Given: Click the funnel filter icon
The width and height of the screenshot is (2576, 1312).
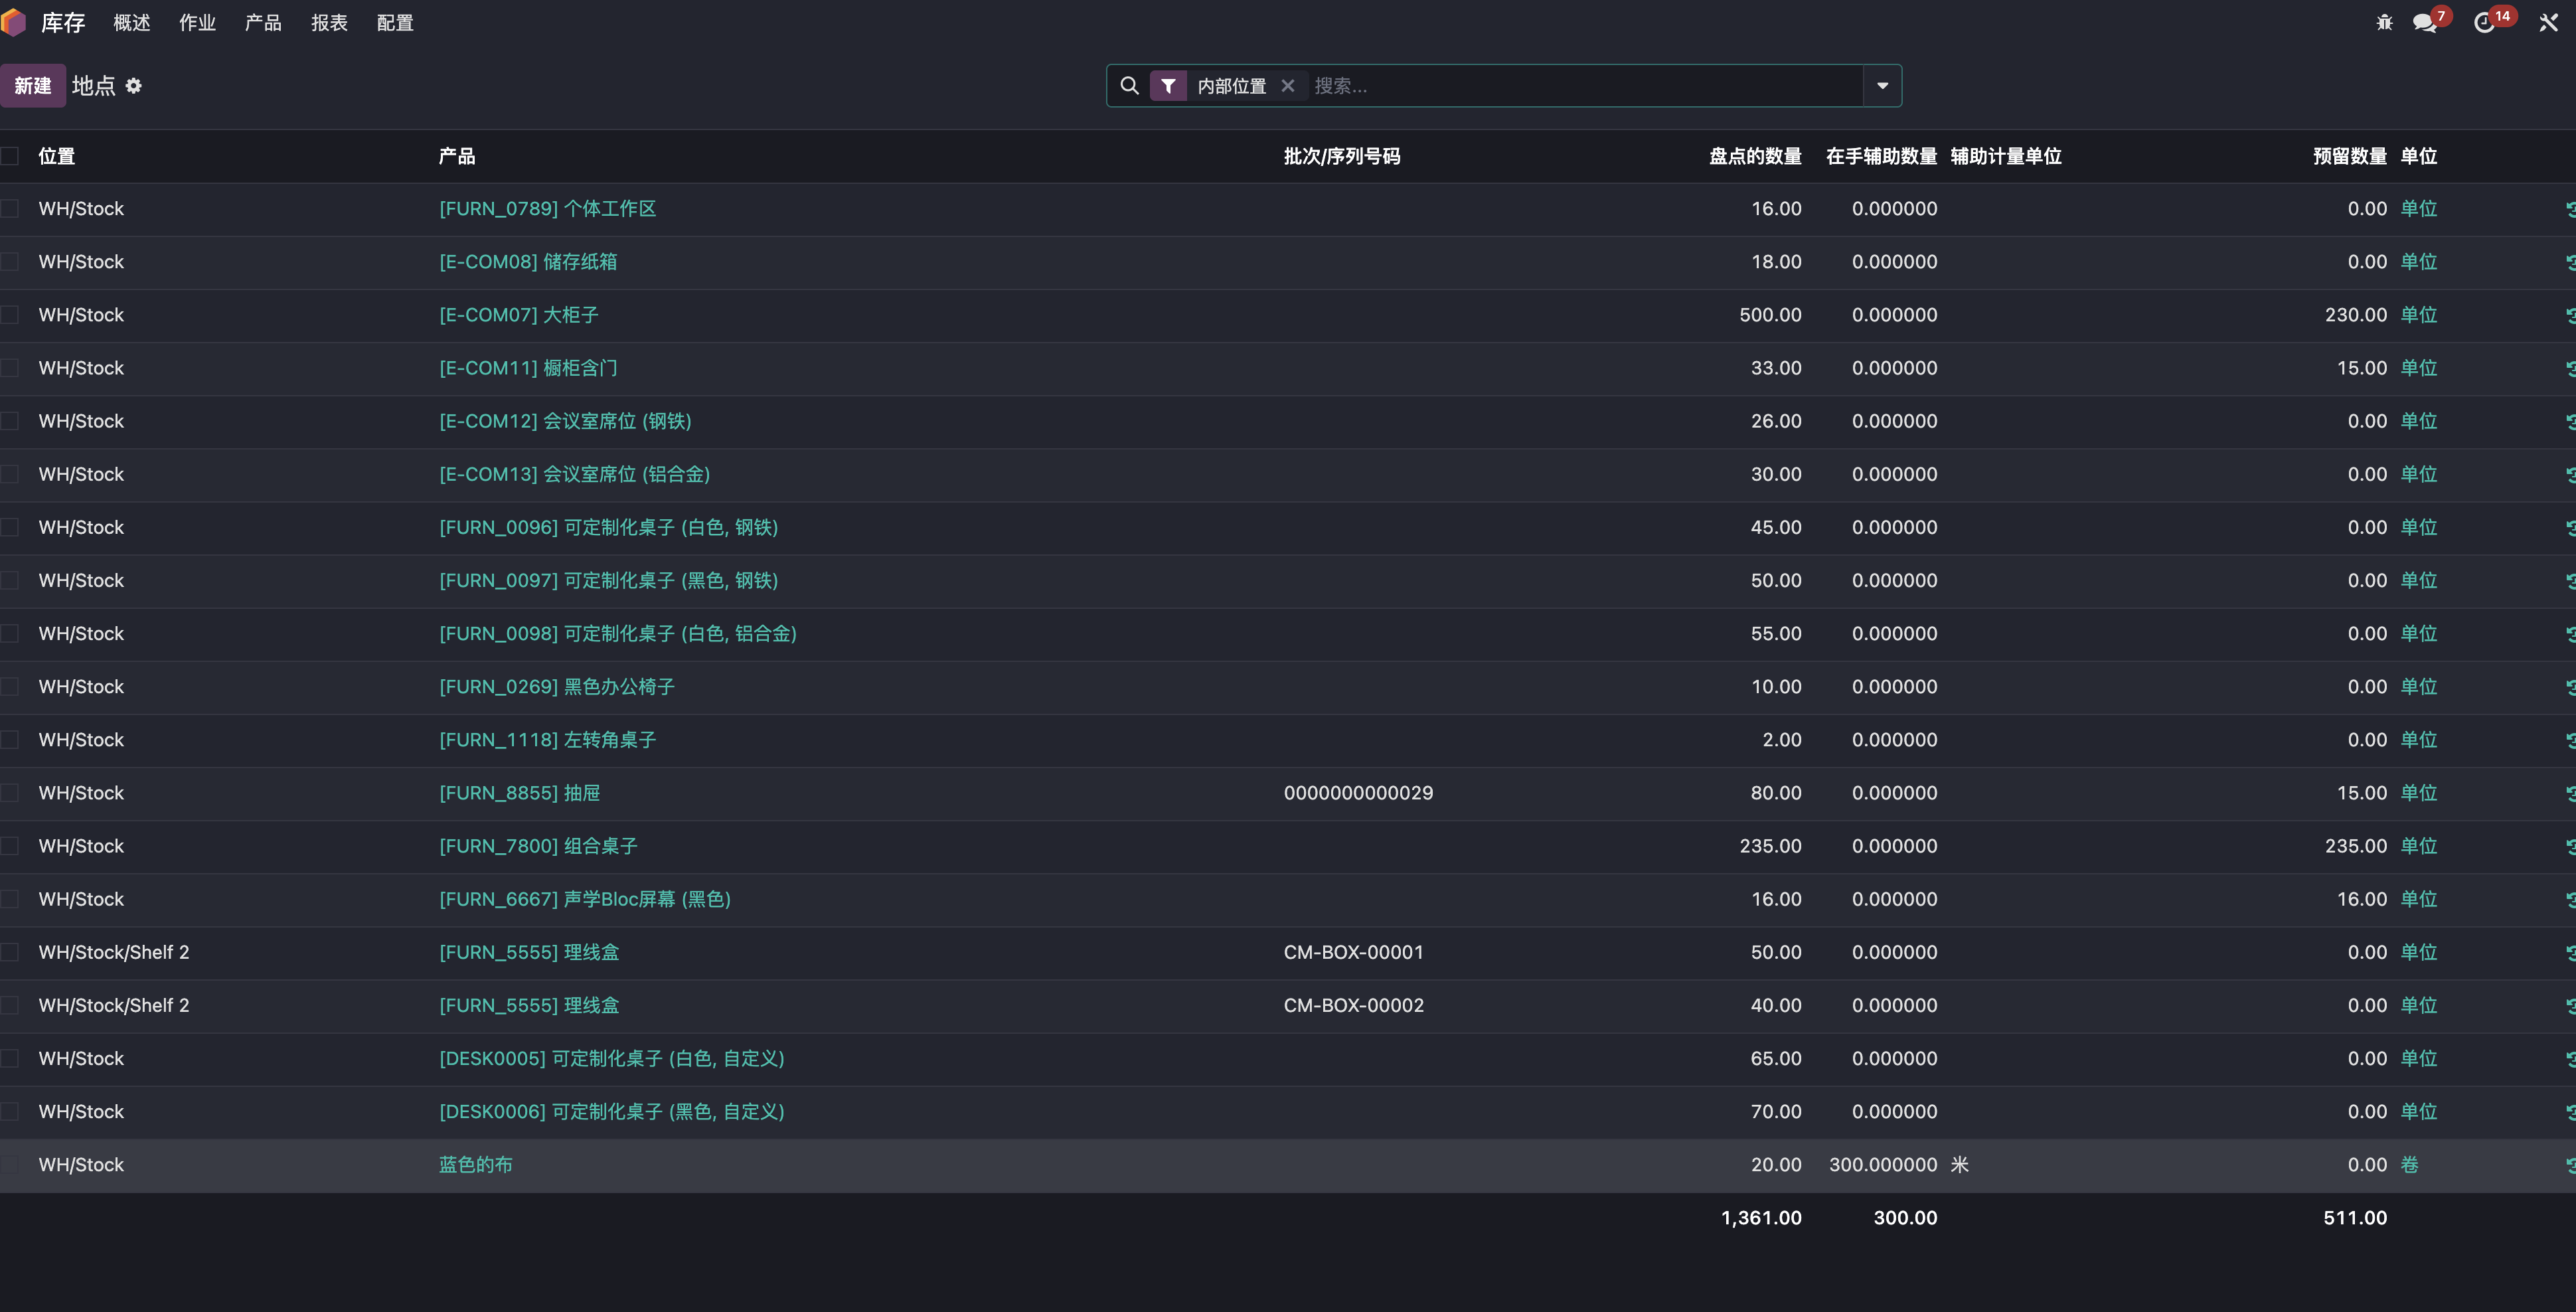Looking at the screenshot, I should pyautogui.click(x=1168, y=86).
